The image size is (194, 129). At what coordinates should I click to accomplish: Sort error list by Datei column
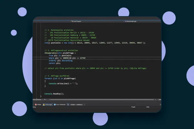coord(148,107)
